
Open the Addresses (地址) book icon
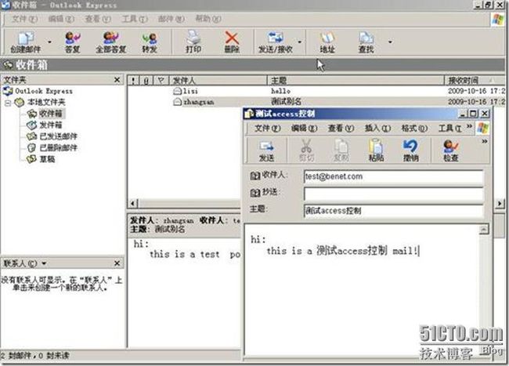[x=327, y=42]
